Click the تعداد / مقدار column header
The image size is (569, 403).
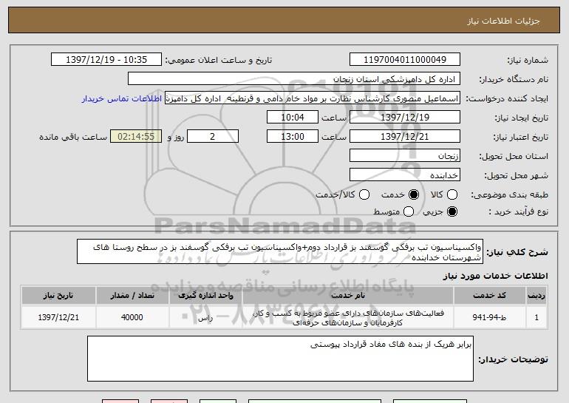132,296
